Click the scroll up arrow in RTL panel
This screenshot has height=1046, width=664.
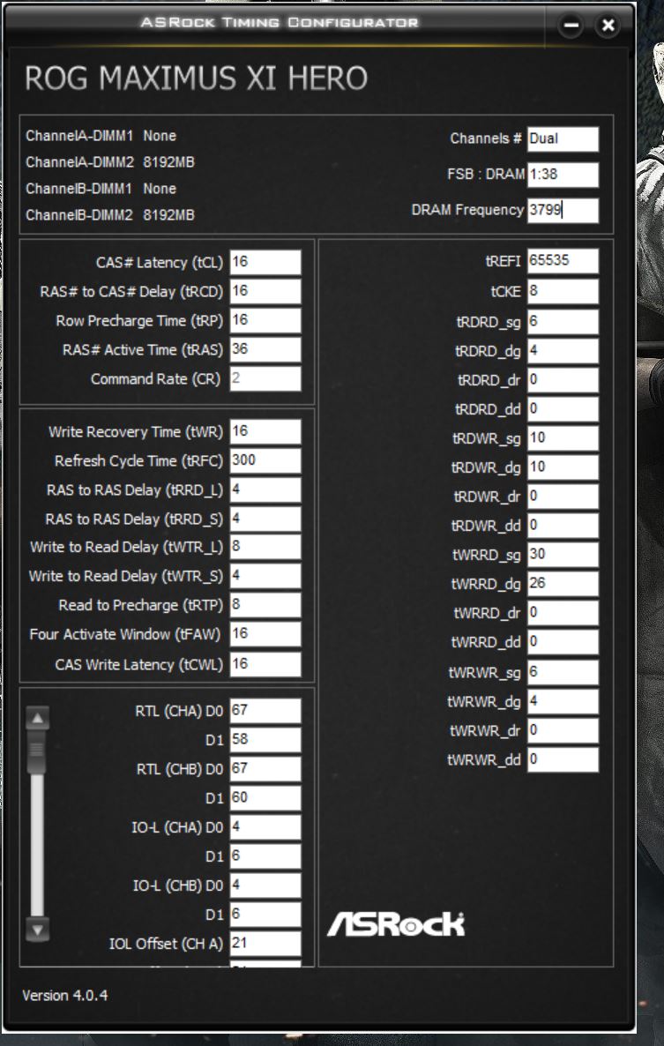click(37, 719)
